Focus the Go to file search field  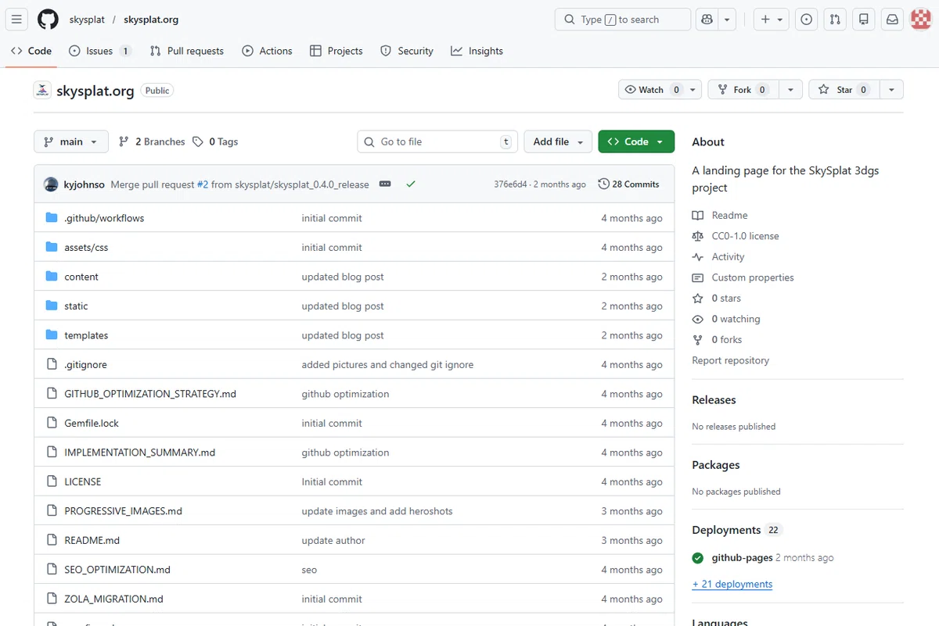[x=438, y=141]
